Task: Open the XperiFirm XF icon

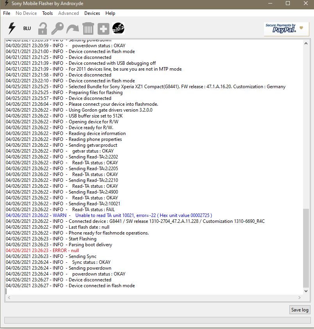Action: (x=118, y=28)
